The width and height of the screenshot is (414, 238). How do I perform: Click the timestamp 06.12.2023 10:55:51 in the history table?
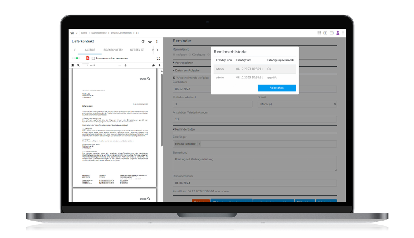click(x=249, y=78)
